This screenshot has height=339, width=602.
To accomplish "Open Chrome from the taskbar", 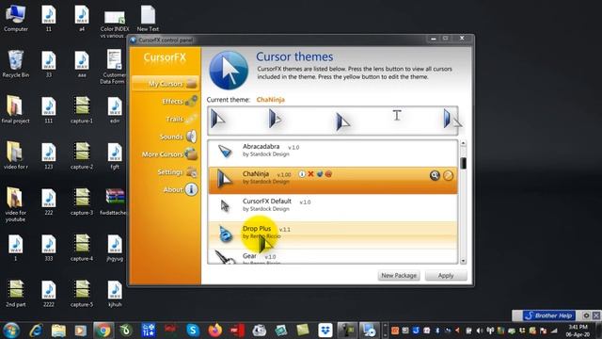I will [103, 331].
